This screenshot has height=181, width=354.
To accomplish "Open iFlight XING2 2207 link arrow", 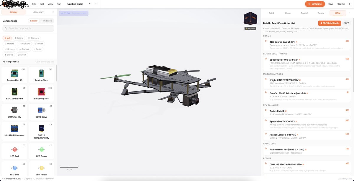I will 301,80.
